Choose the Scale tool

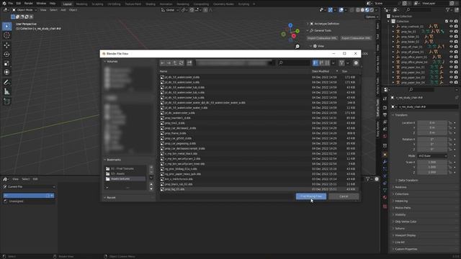click(6, 63)
